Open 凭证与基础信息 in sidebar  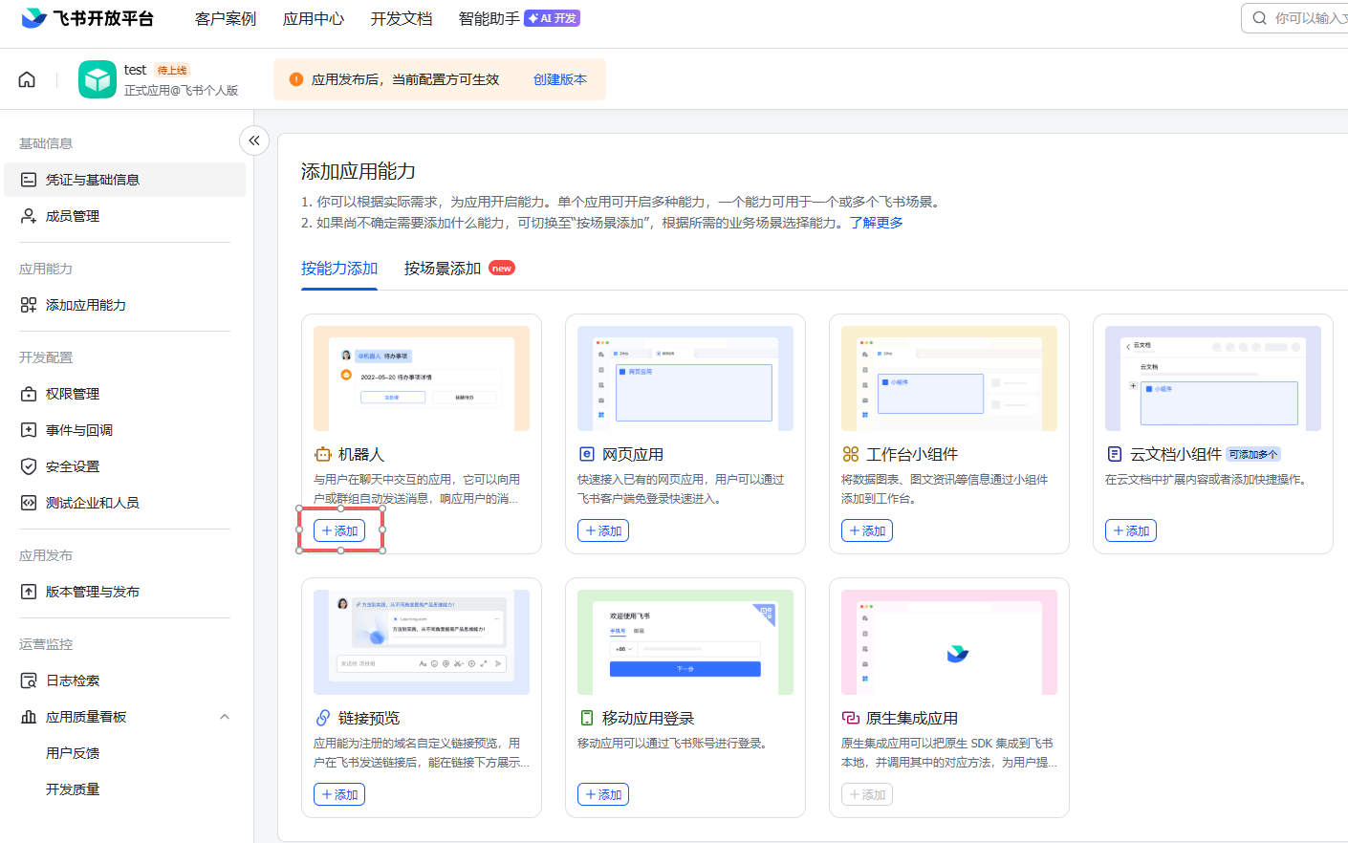pyautogui.click(x=92, y=180)
